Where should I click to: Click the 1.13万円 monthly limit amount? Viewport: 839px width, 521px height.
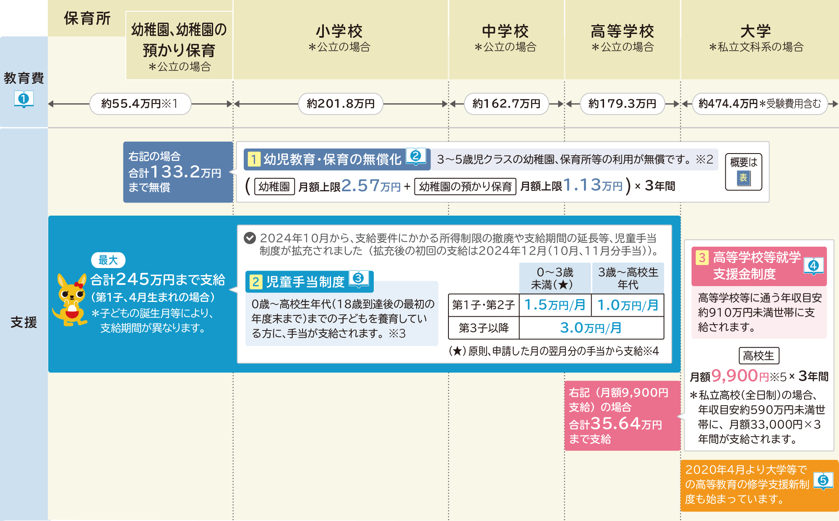pos(593,185)
